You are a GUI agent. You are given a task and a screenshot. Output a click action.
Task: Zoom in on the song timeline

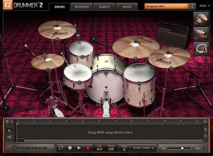(x=206, y=130)
